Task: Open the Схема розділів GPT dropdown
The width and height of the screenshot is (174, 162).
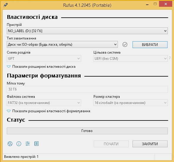Action: click(44, 59)
